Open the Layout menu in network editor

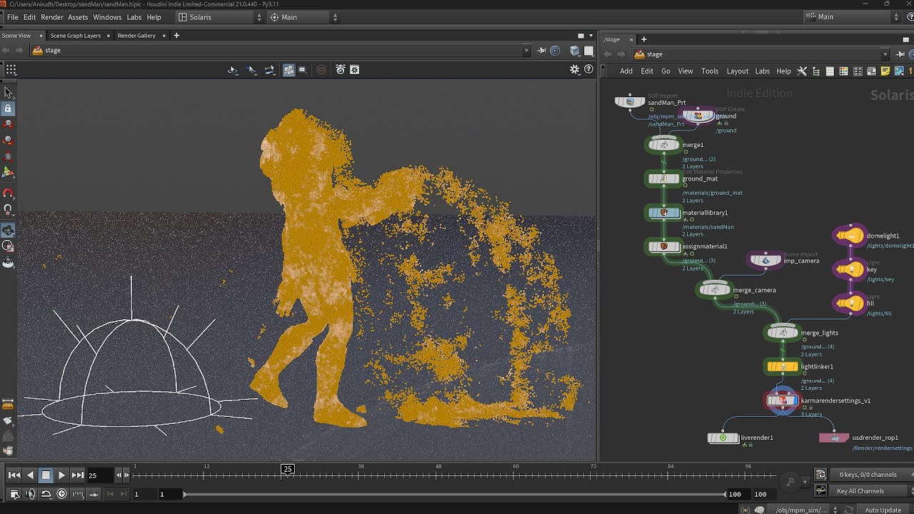point(737,71)
